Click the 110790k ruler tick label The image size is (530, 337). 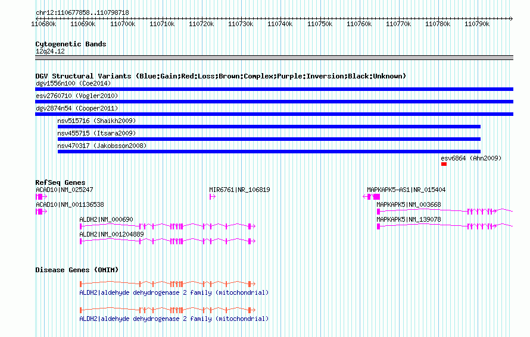click(477, 24)
